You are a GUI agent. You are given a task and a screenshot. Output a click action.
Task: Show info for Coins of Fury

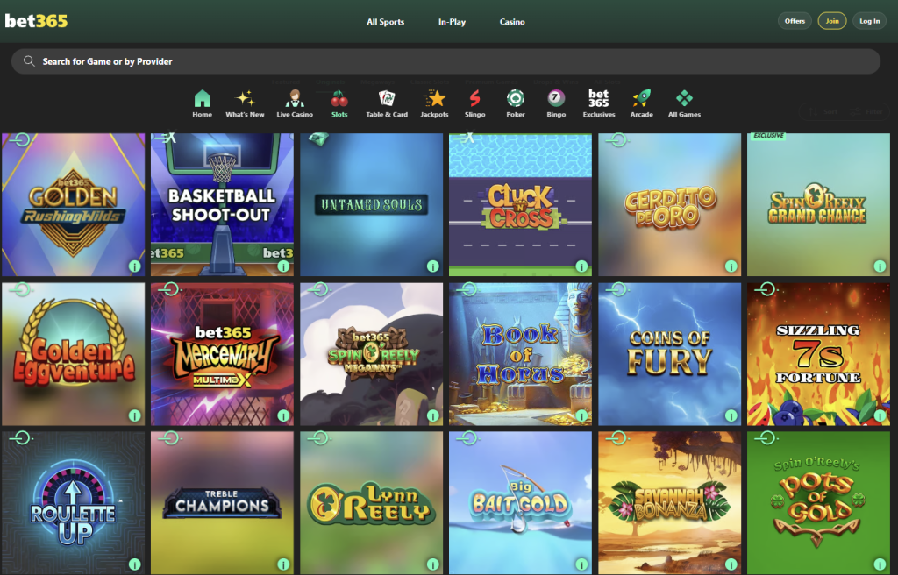click(x=731, y=415)
